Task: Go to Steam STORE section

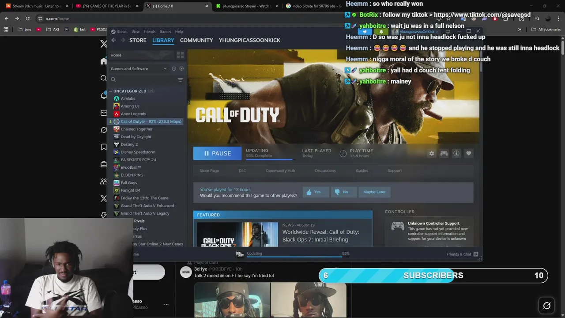Action: [138, 40]
